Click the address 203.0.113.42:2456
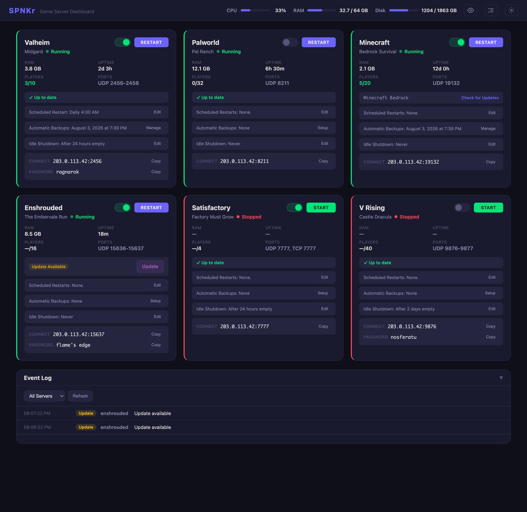Image resolution: width=527 pixels, height=512 pixels. coord(77,161)
